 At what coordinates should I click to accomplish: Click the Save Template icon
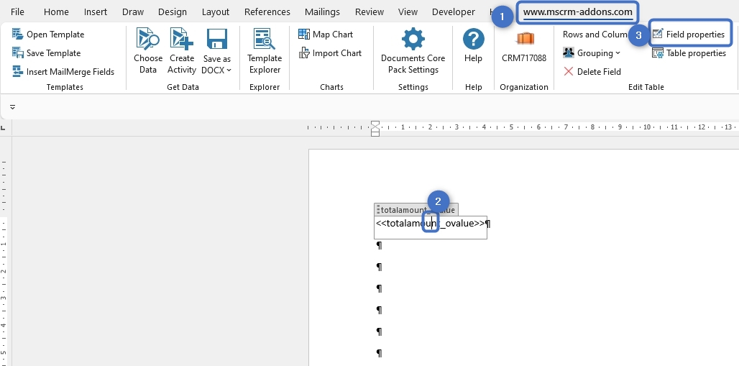click(x=17, y=52)
